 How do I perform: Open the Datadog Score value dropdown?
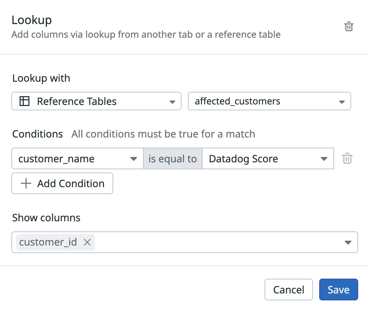click(x=268, y=158)
